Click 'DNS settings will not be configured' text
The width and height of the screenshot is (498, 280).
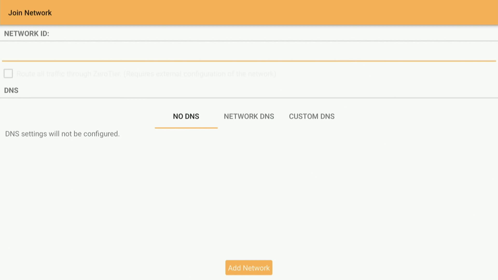[62, 134]
